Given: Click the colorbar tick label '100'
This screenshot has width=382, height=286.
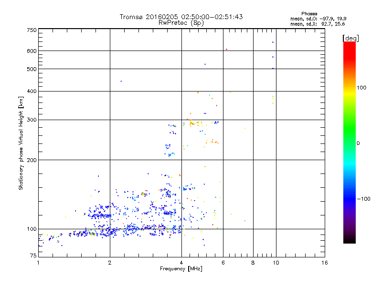Looking at the screenshot, I should click(361, 88).
